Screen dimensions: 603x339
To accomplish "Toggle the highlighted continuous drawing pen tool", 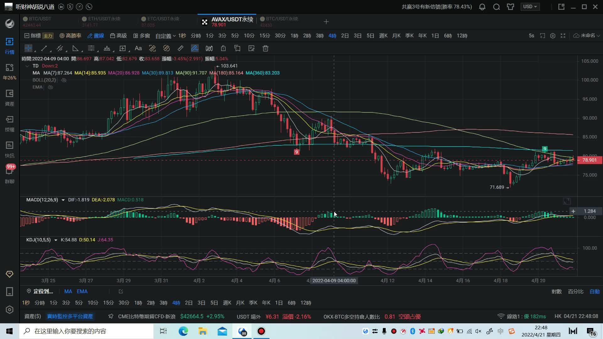I will (x=195, y=48).
